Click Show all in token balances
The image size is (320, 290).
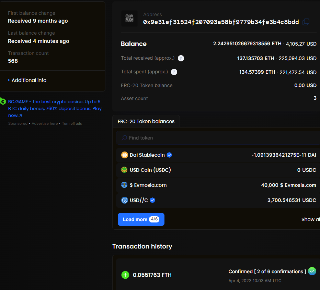(310, 219)
